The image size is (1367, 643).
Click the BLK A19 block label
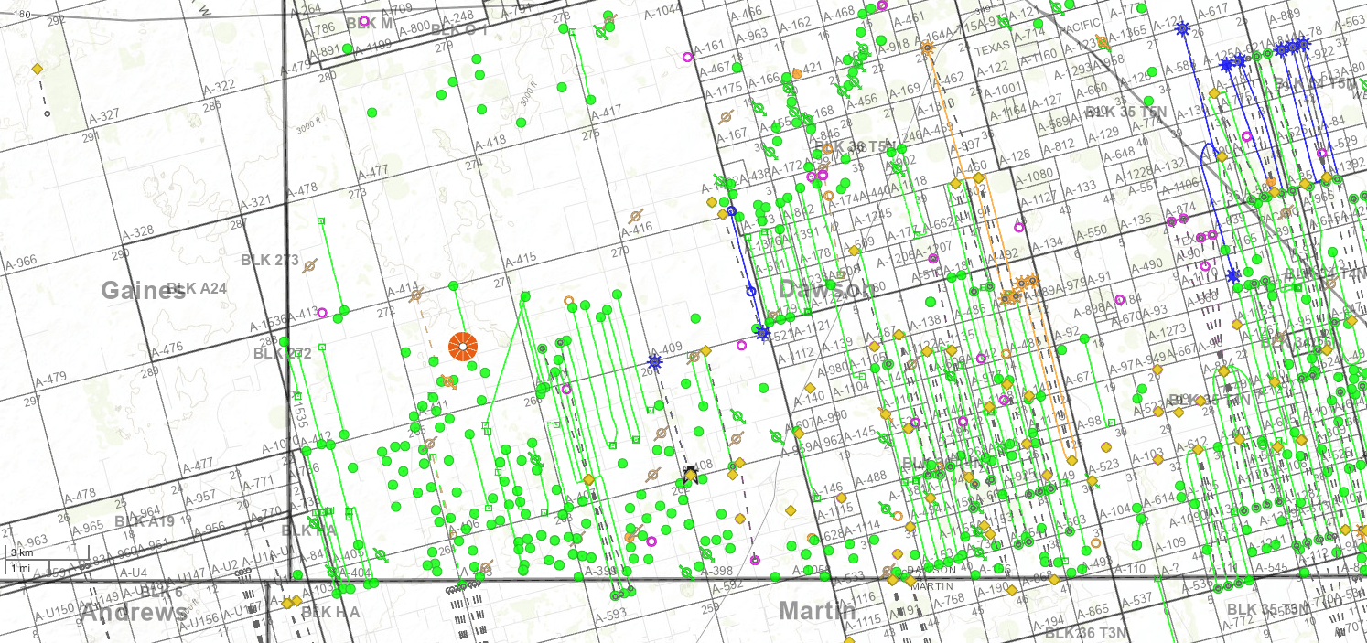(x=145, y=521)
